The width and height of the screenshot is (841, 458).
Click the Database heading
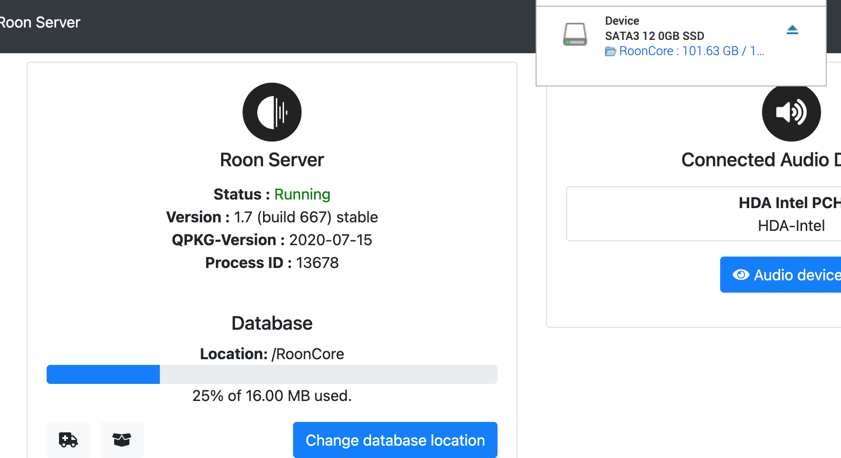coord(272,324)
